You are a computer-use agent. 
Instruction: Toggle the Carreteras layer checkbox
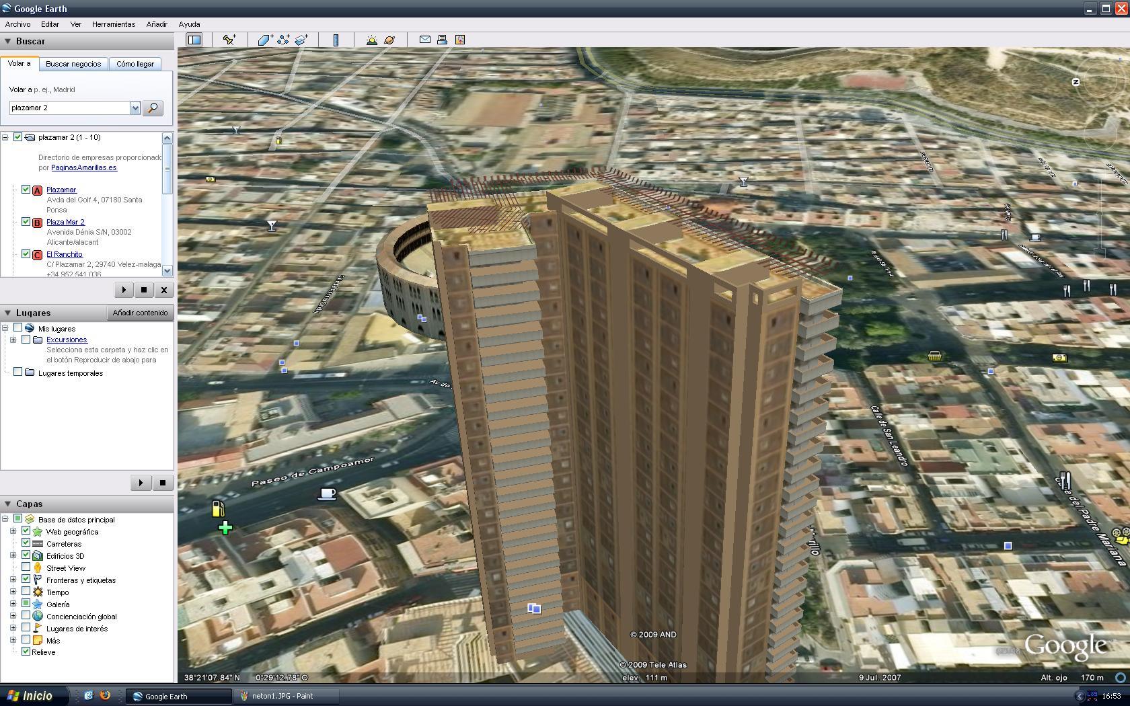pyautogui.click(x=26, y=543)
